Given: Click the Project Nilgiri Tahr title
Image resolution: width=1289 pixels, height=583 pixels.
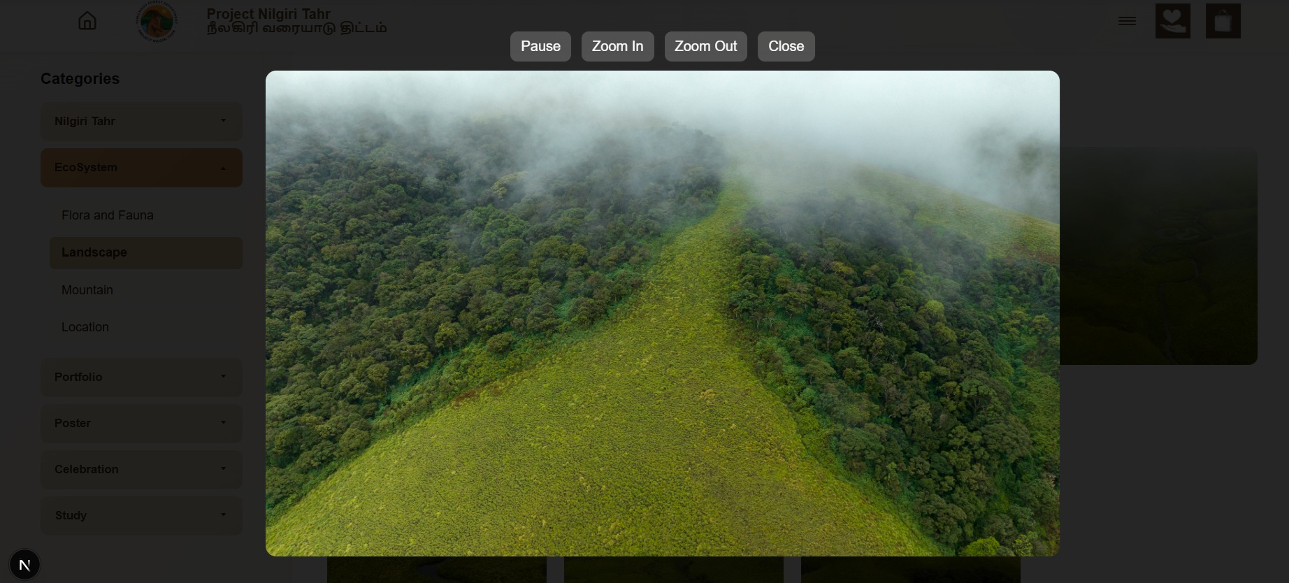Looking at the screenshot, I should coord(268,14).
